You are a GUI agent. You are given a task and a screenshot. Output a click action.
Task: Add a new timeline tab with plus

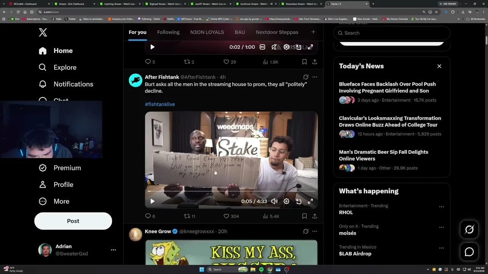[313, 32]
